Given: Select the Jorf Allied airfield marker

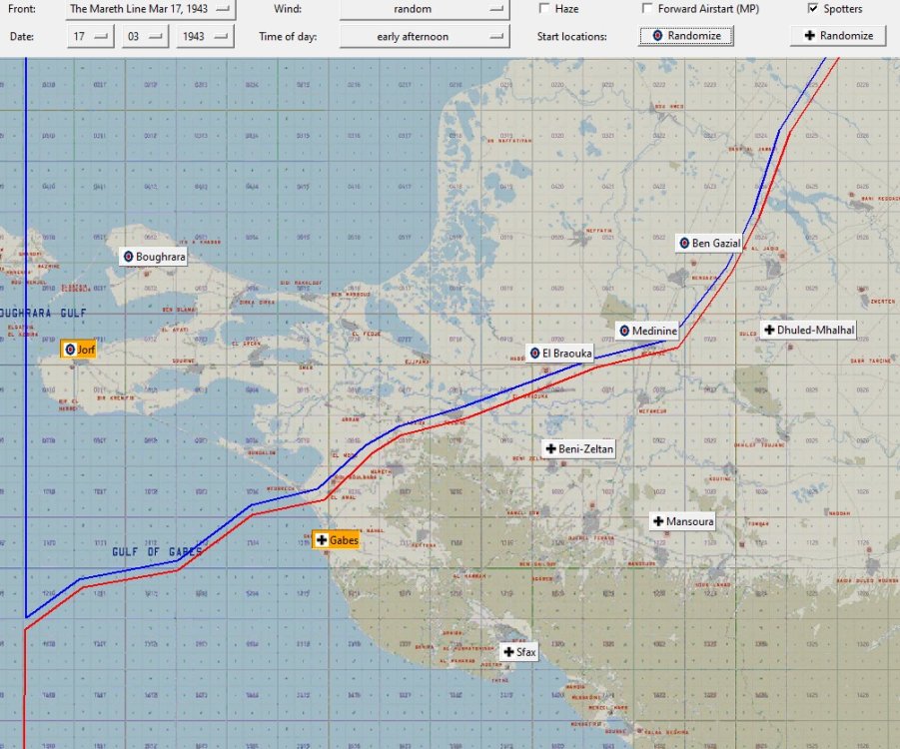Looking at the screenshot, I should [x=78, y=350].
